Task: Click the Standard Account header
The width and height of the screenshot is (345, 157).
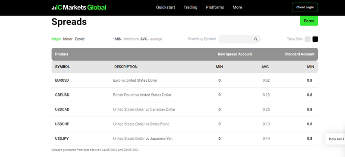Action: tap(300, 54)
